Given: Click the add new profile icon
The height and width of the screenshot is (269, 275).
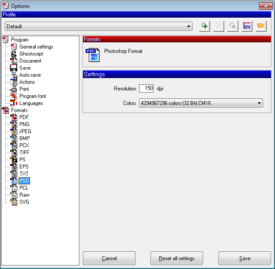Looking at the screenshot, I should point(204,26).
